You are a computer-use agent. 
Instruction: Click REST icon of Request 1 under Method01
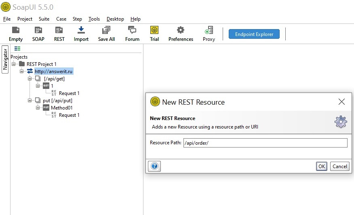[x=54, y=115]
